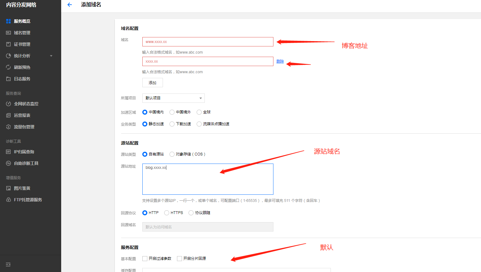Click the 删除 link next to second domain
The height and width of the screenshot is (272, 481).
tap(280, 61)
